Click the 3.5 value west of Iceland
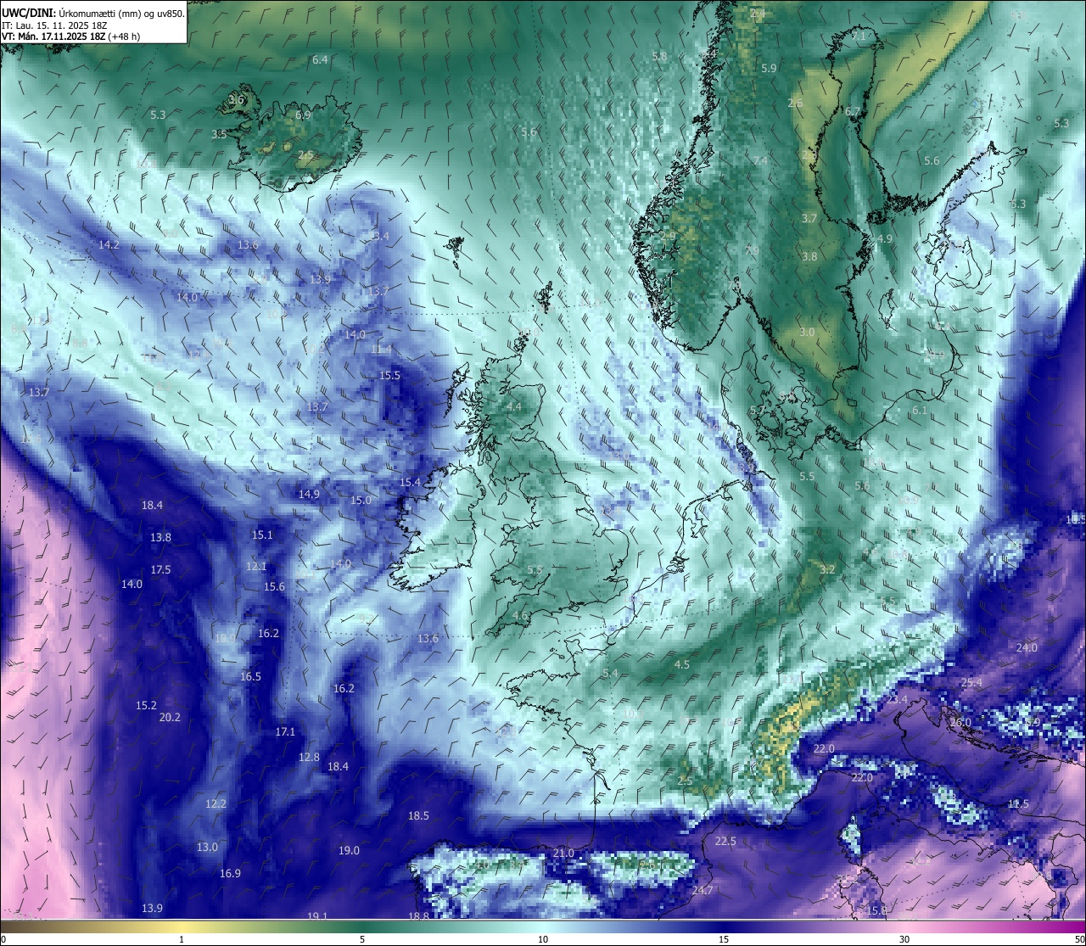The width and height of the screenshot is (1086, 946). (x=219, y=134)
